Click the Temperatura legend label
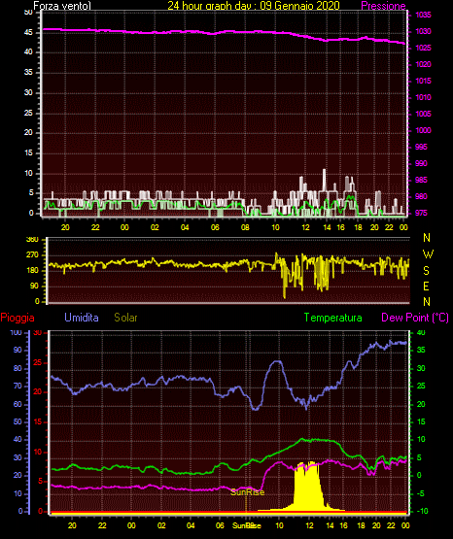The width and height of the screenshot is (453, 539). coord(333,318)
